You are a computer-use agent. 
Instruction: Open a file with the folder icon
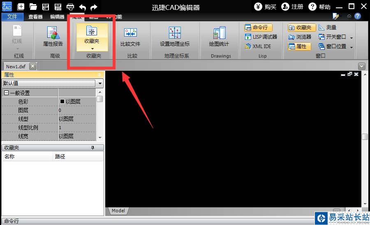point(33,7)
